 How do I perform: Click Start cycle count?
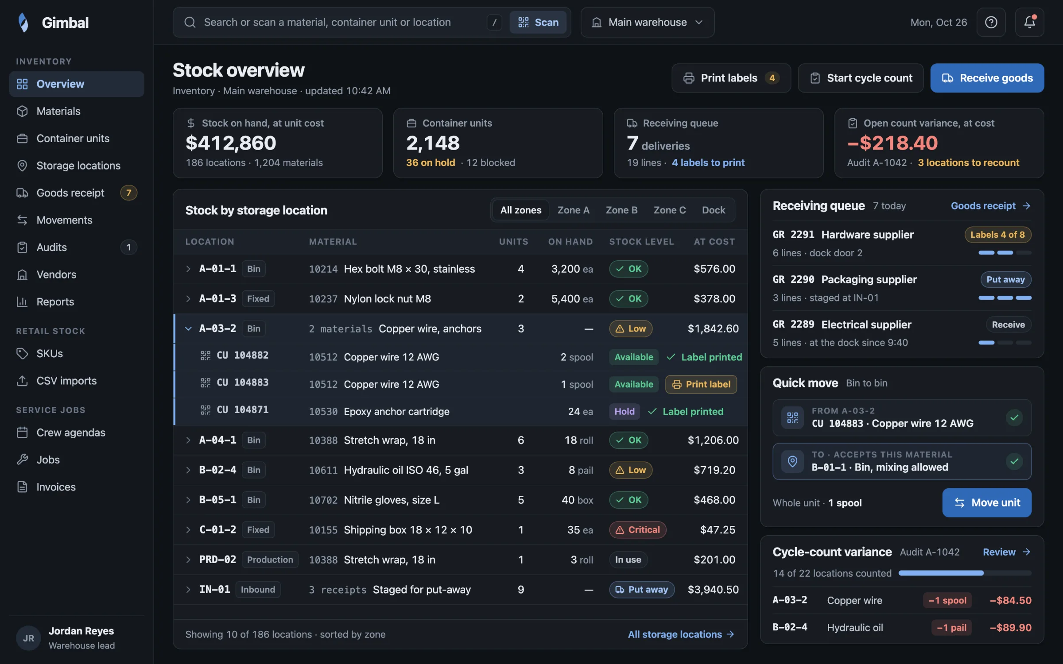click(860, 78)
